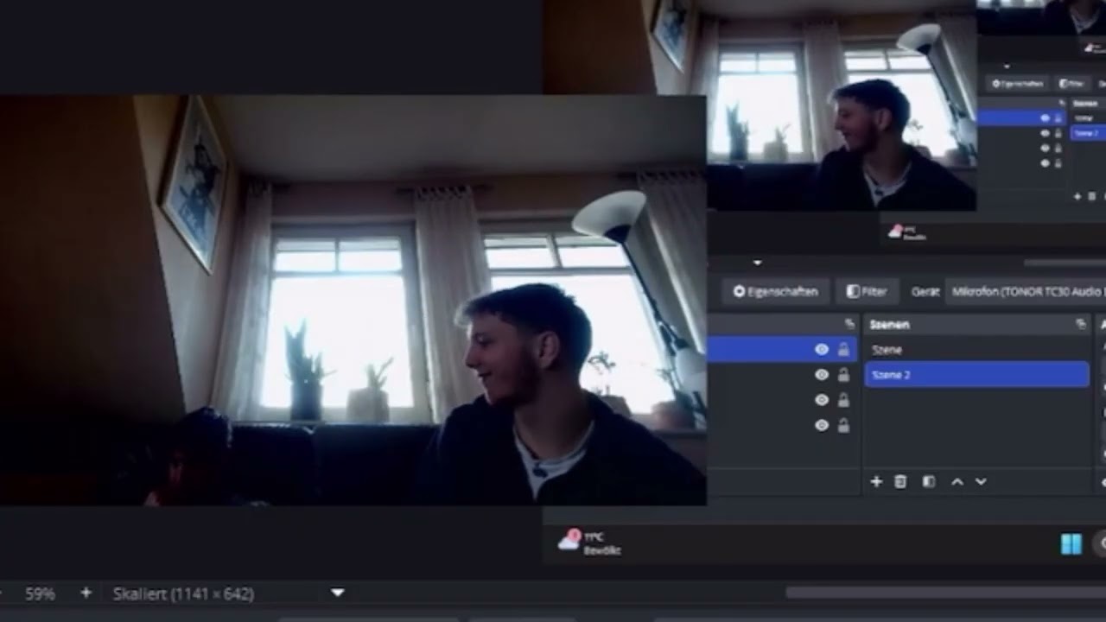Screen dimensions: 1106x622
Task: Move the selected scene down
Action: (x=981, y=482)
